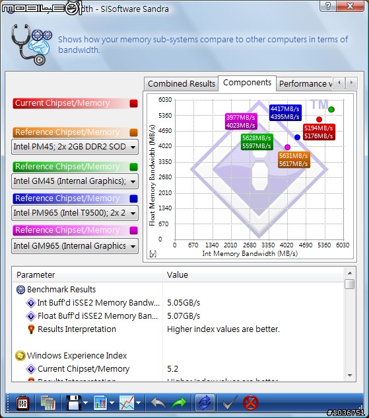Screen dimensions: 369x418
Task: Click the blue refresh arrows icon
Action: (x=205, y=403)
